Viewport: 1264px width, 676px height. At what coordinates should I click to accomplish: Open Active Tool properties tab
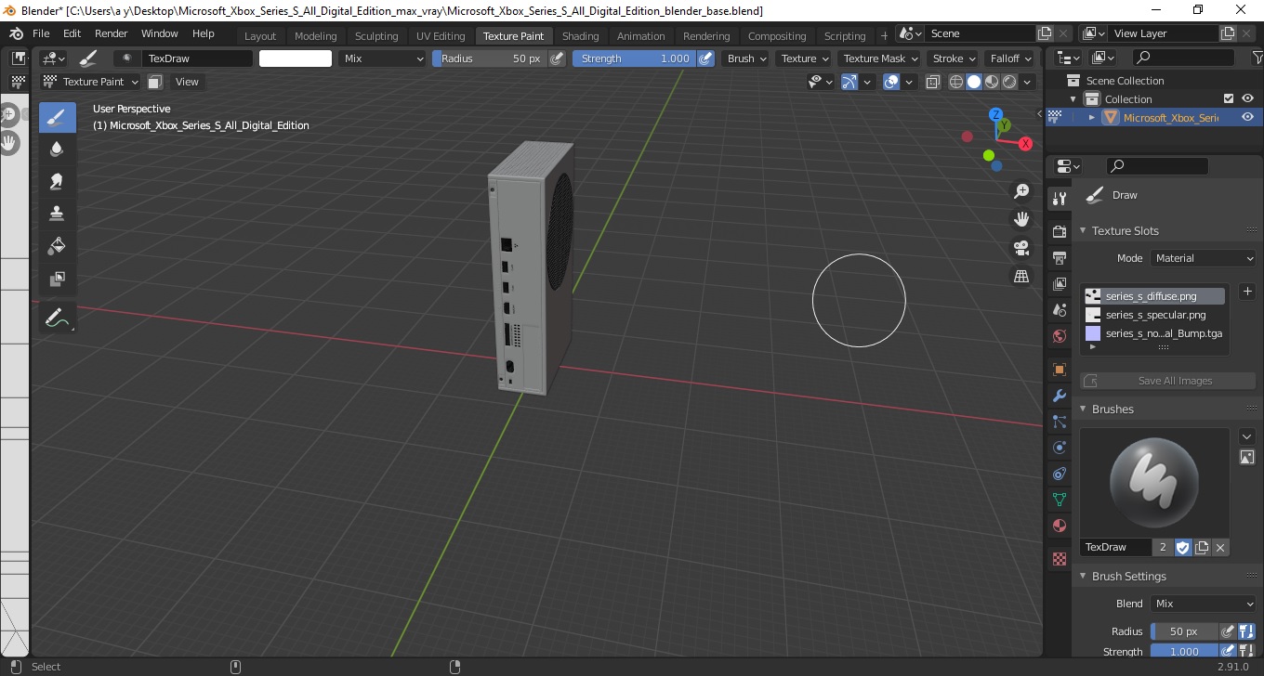coord(1059,199)
